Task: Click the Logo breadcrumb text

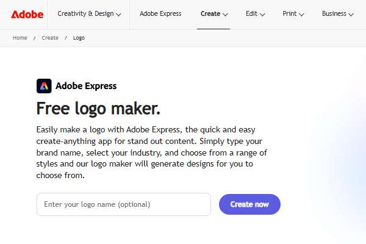Action: 79,38
